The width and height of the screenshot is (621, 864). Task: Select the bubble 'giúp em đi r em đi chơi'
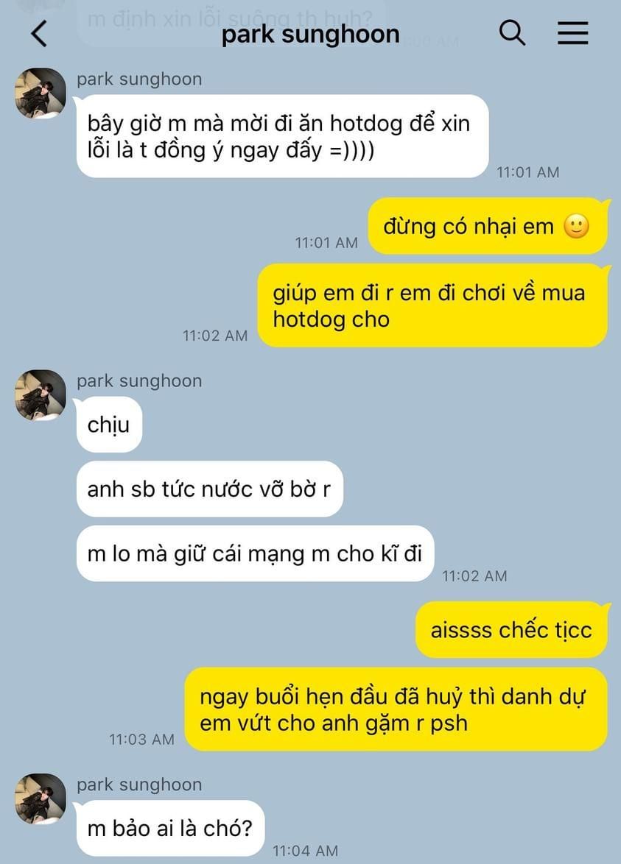pyautogui.click(x=433, y=306)
